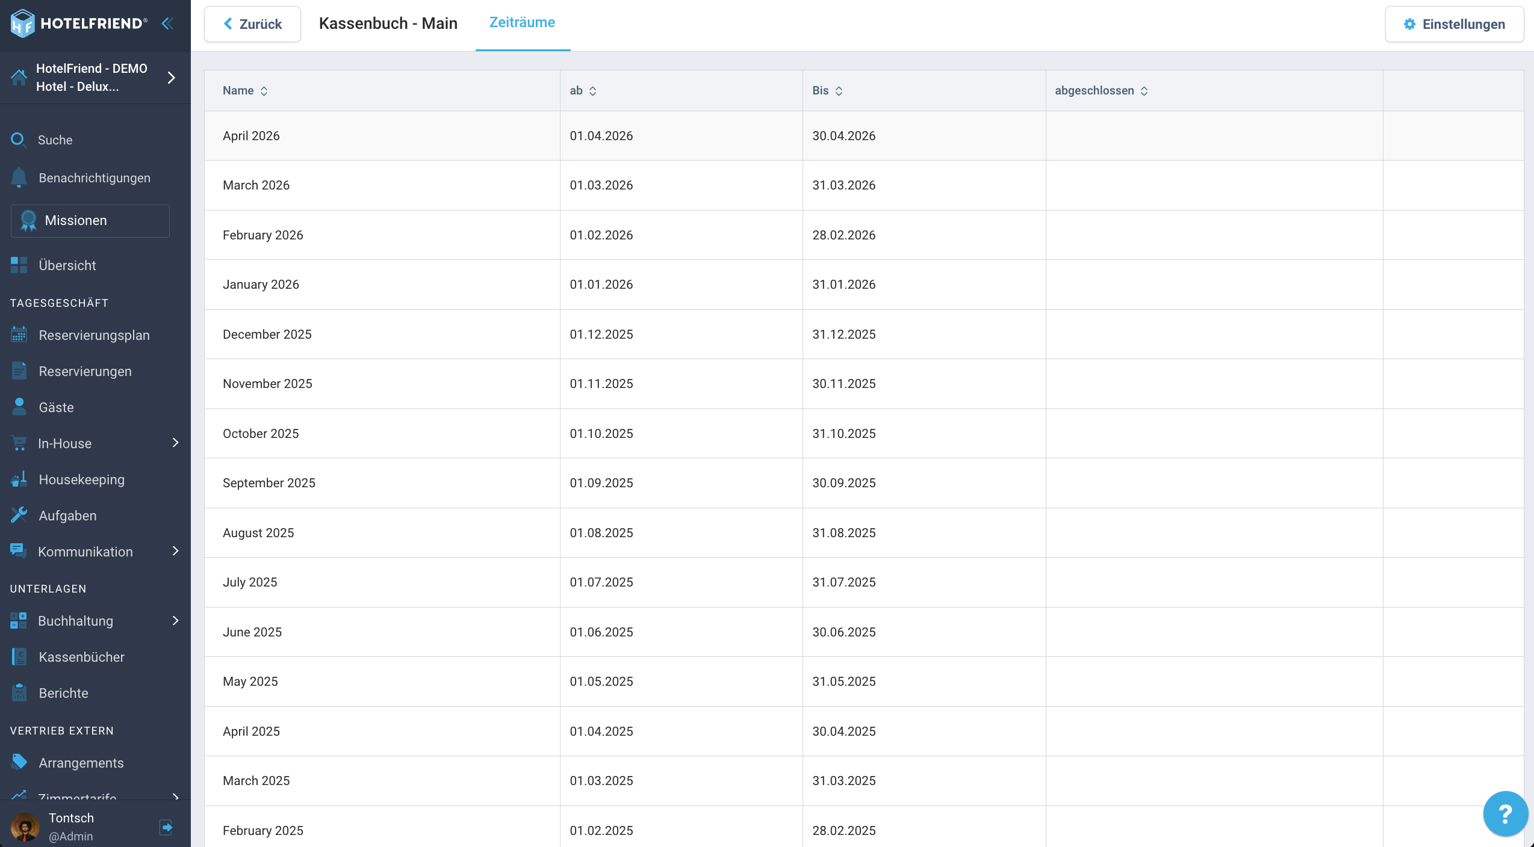Select the July 2025 period row
The image size is (1534, 847).
[864, 582]
